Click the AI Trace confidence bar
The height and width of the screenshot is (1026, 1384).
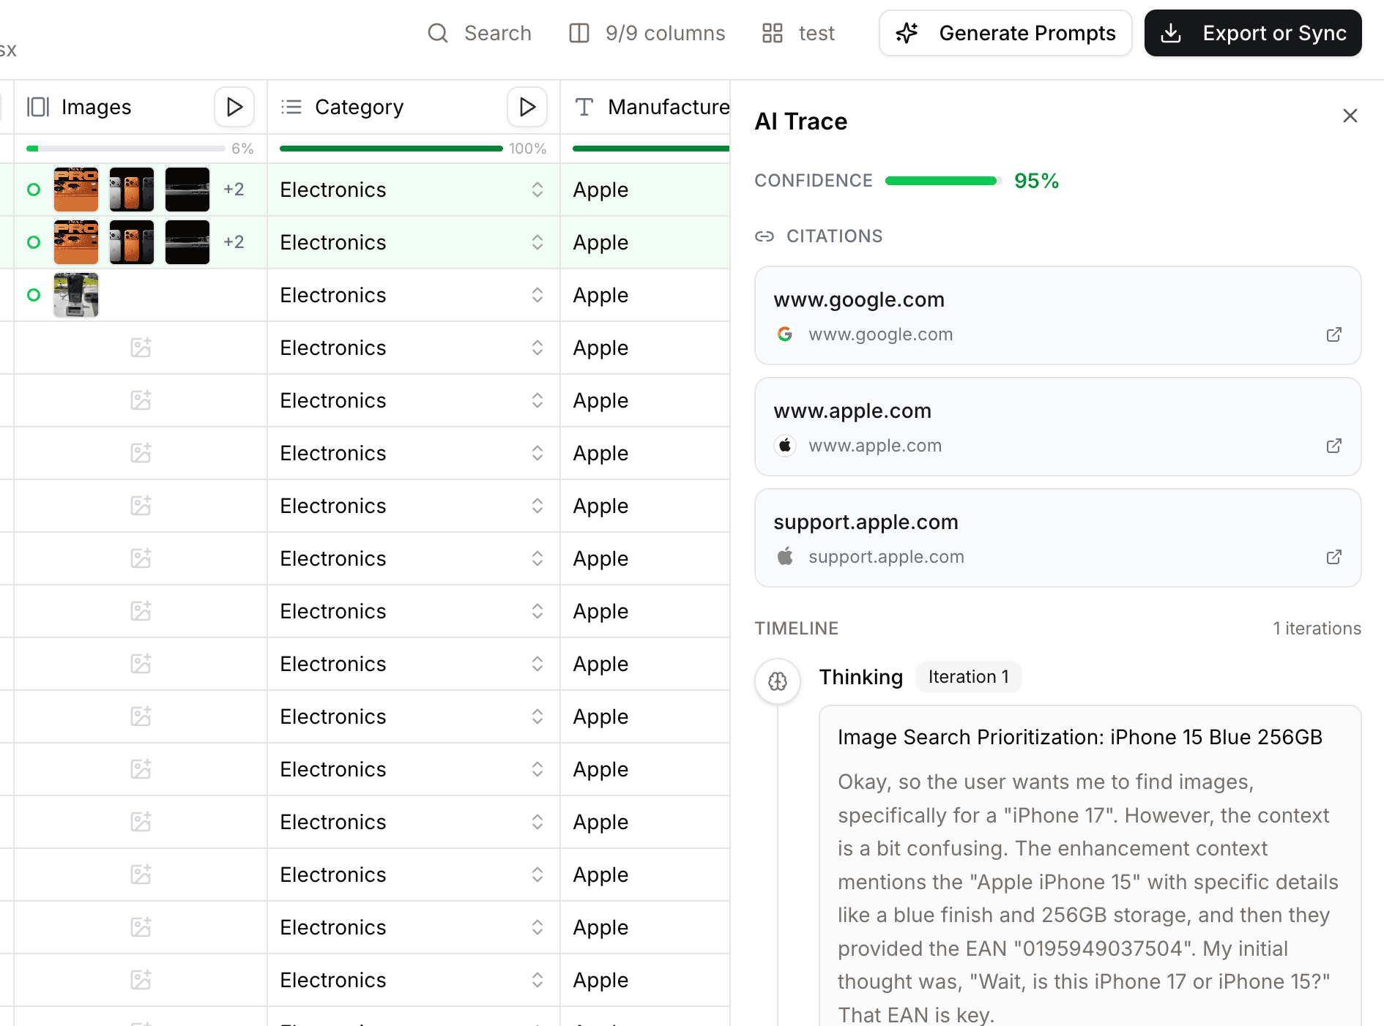coord(943,181)
